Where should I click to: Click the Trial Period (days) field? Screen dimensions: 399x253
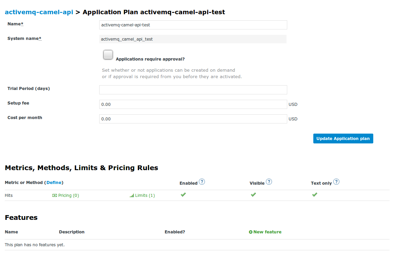click(x=193, y=90)
